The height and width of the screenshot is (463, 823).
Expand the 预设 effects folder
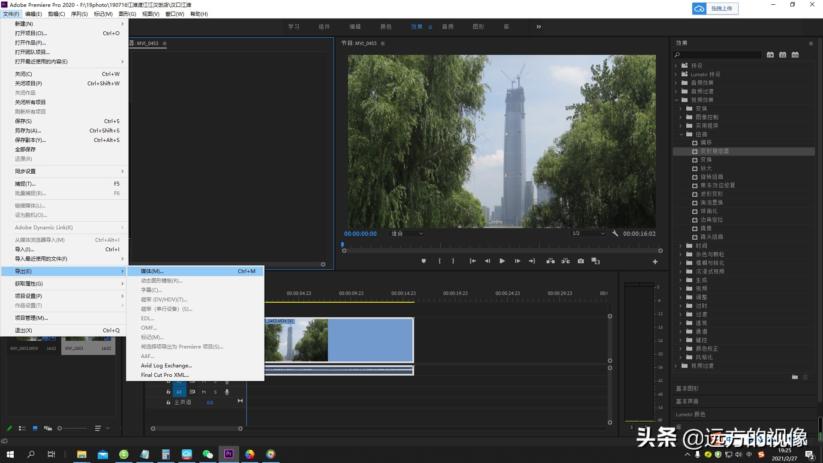point(676,66)
